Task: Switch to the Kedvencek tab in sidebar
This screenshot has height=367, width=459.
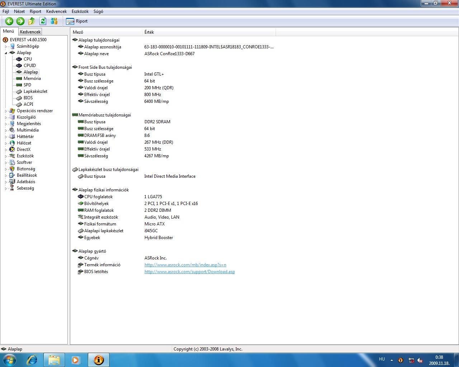Action: point(30,32)
